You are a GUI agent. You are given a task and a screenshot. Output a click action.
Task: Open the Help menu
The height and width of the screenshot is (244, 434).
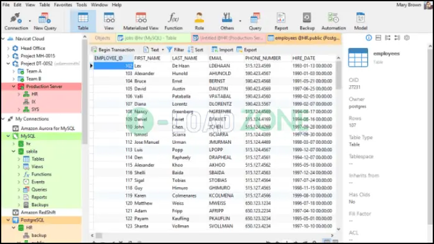[x=116, y=5]
